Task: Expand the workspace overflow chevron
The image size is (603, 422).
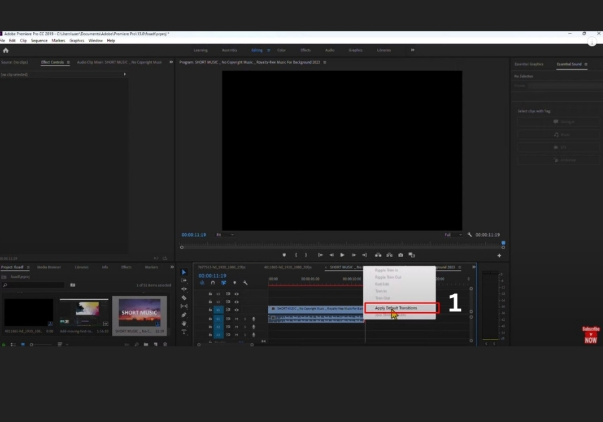Action: (412, 50)
